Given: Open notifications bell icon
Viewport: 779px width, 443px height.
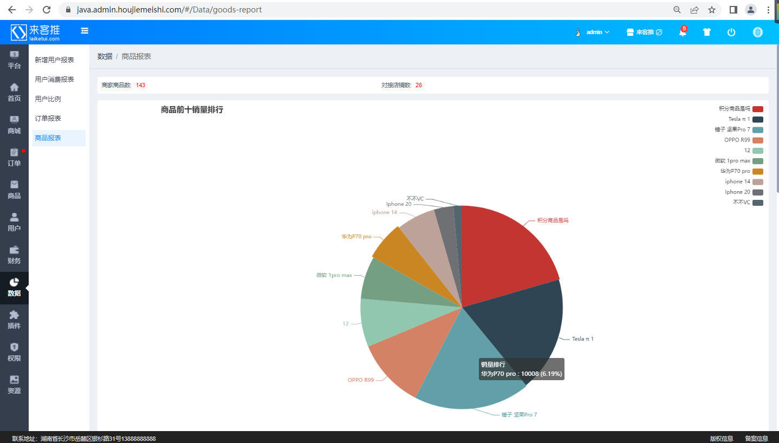Looking at the screenshot, I should [683, 32].
